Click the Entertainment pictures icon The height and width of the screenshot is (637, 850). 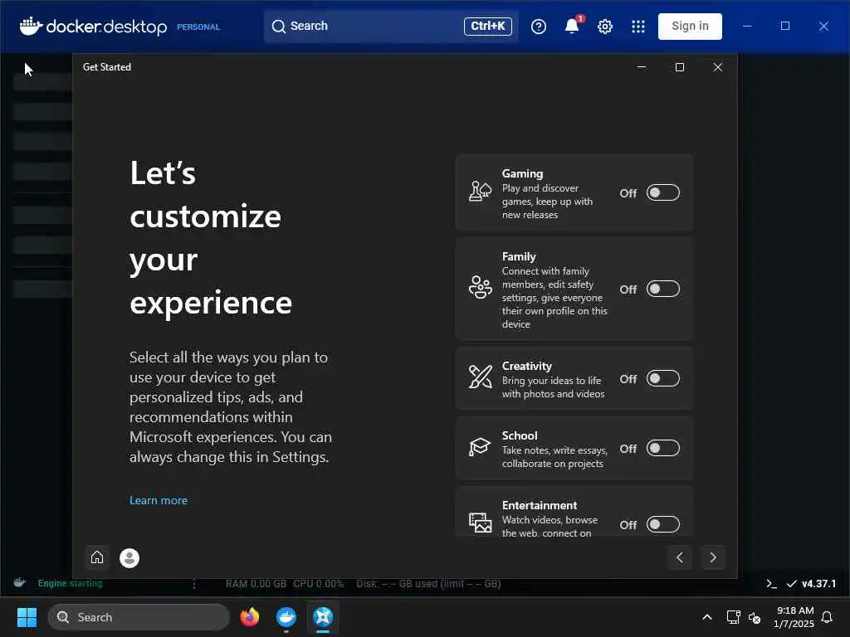point(480,523)
